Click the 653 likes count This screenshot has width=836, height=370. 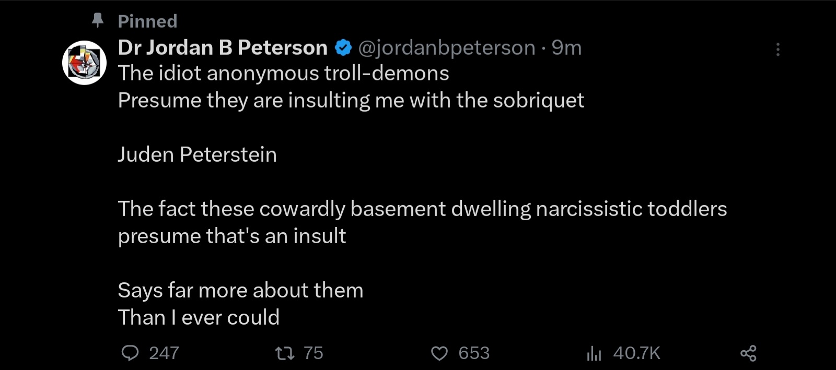tap(474, 353)
